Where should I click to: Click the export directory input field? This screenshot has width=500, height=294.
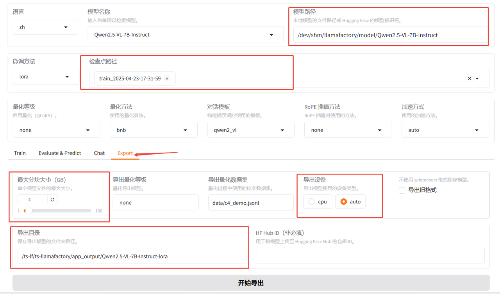tap(132, 256)
